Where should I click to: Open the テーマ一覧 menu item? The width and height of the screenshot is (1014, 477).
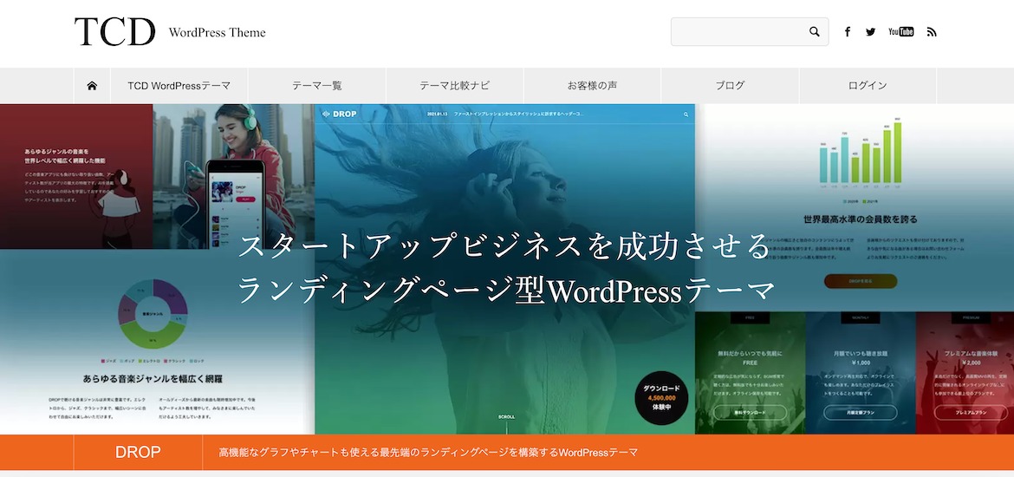[316, 86]
